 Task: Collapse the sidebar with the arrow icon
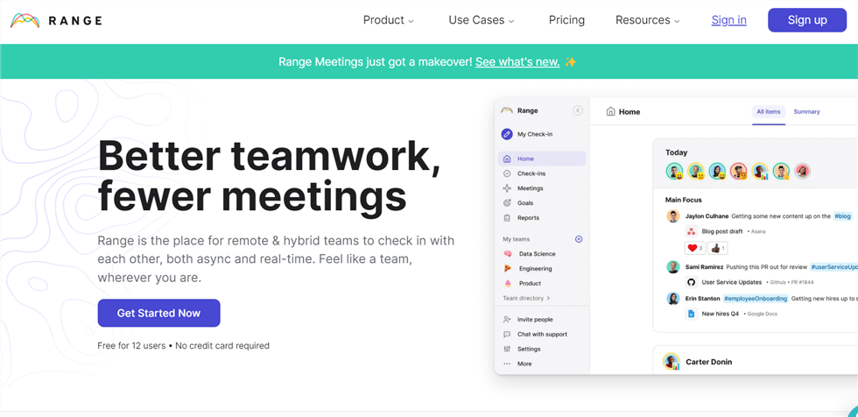tap(577, 110)
